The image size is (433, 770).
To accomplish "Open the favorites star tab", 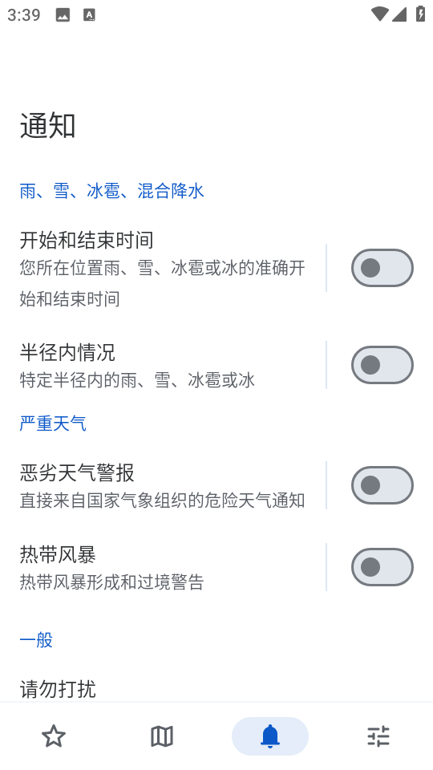I will 54,736.
